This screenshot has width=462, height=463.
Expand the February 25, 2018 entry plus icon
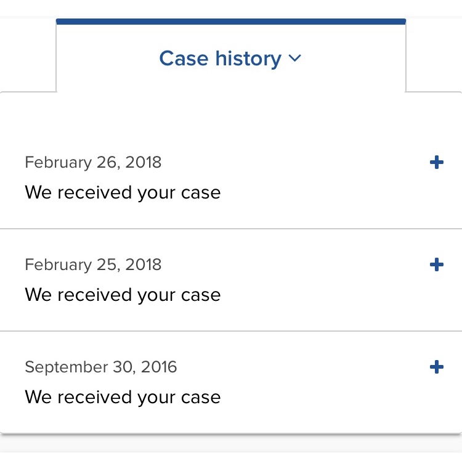(x=436, y=265)
